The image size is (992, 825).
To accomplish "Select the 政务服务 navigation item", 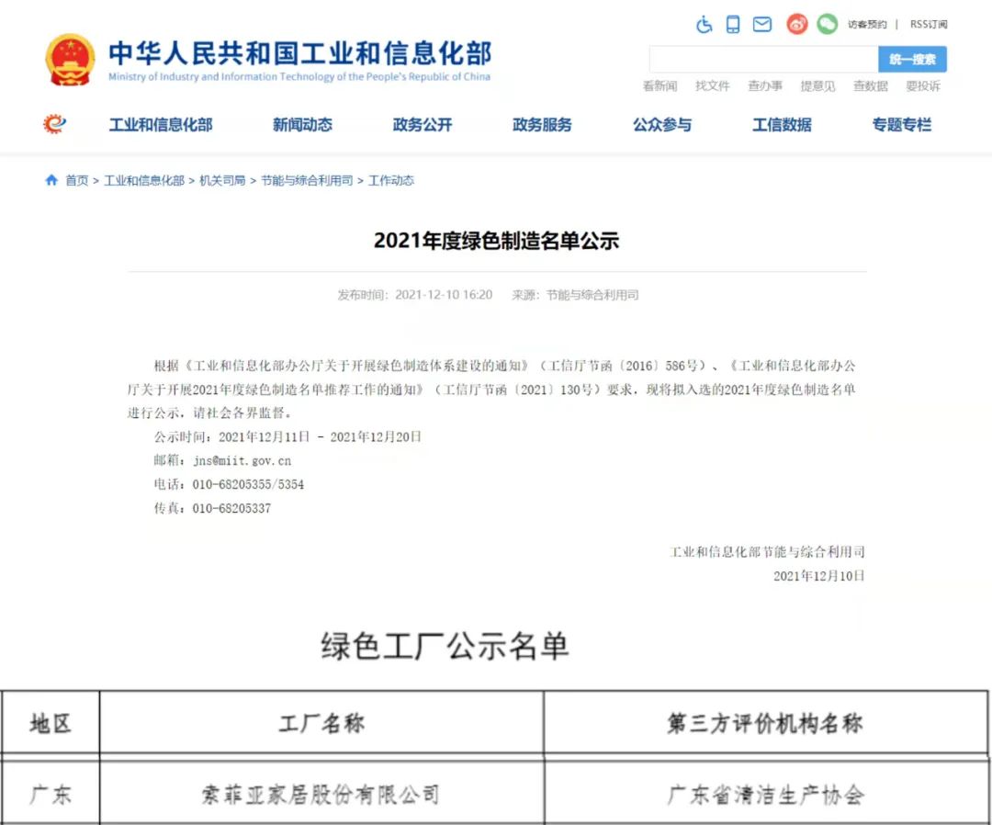I will pos(542,125).
